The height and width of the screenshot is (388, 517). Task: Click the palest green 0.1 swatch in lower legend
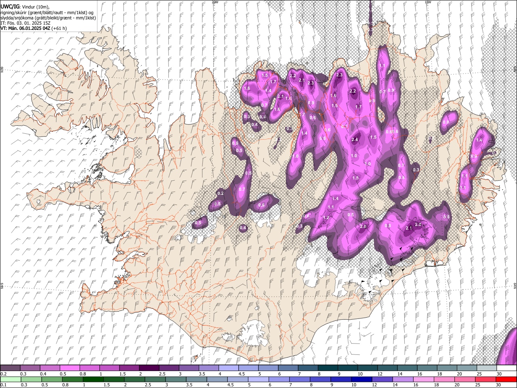[11, 379]
